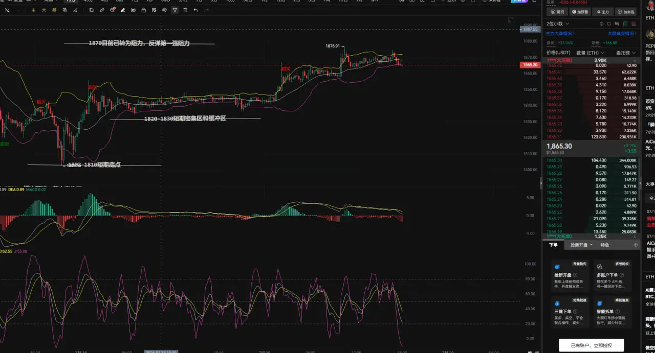The width and height of the screenshot is (655, 353).
Task: Click the trash delete-drawings icon
Action: pyautogui.click(x=185, y=10)
